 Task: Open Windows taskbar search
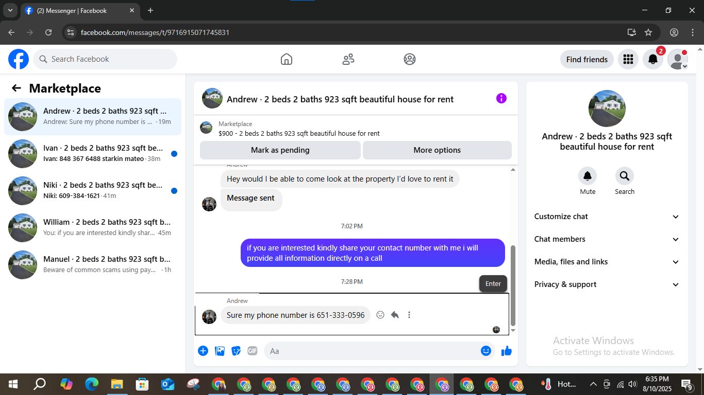tap(39, 384)
